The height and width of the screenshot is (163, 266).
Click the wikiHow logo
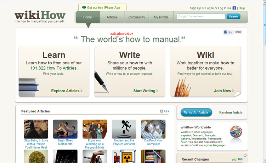pyautogui.click(x=40, y=16)
